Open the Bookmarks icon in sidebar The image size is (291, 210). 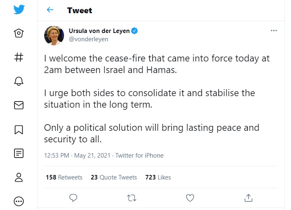point(19,130)
